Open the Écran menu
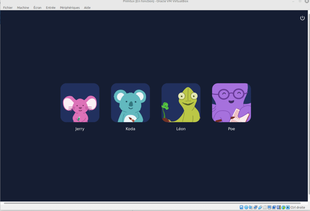This screenshot has height=211, width=310. (38, 8)
